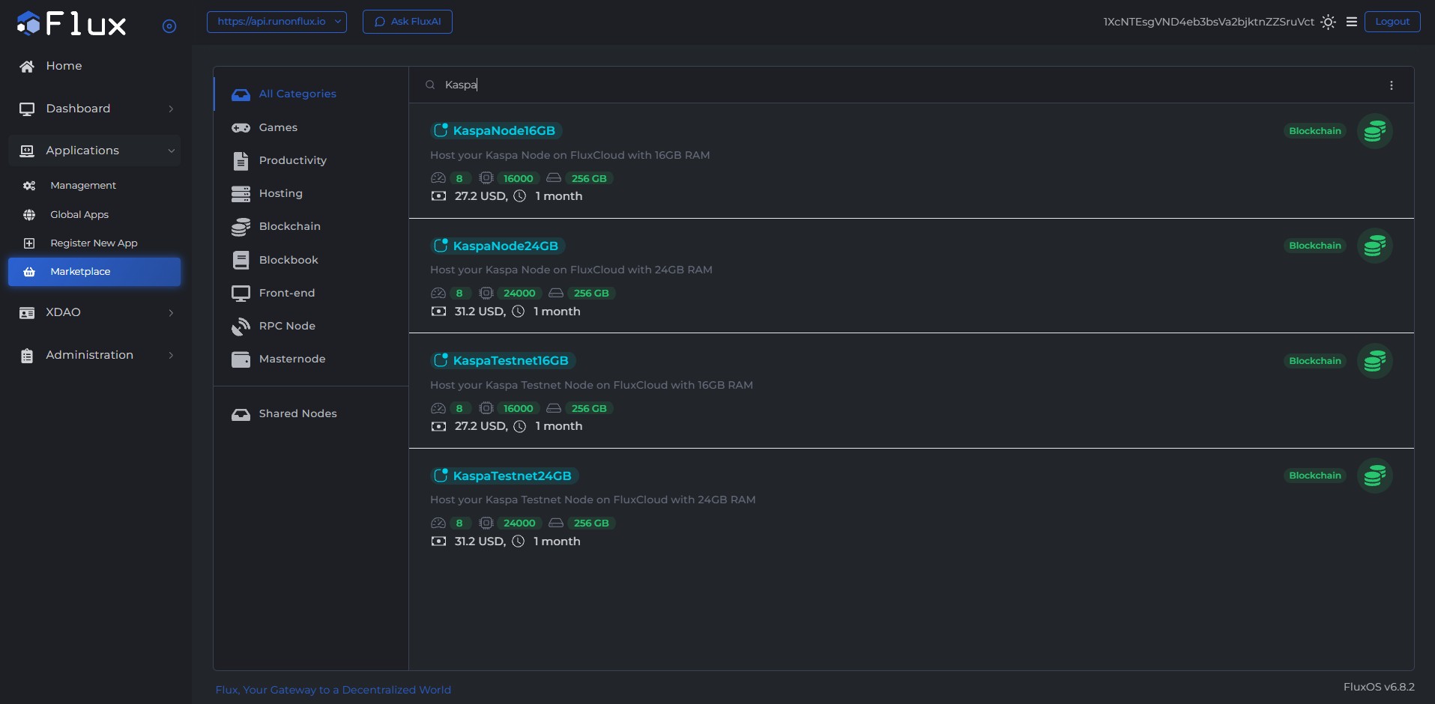Select the Games category
1435x704 pixels.
click(278, 128)
